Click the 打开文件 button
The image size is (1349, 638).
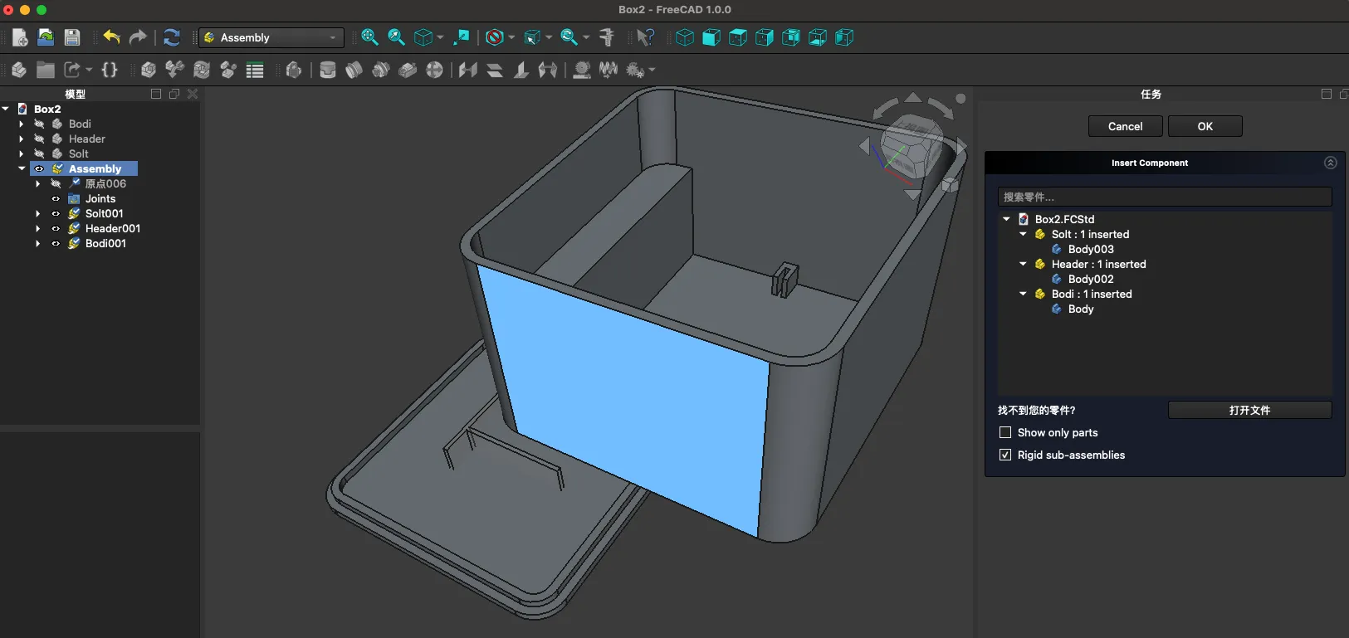point(1249,410)
